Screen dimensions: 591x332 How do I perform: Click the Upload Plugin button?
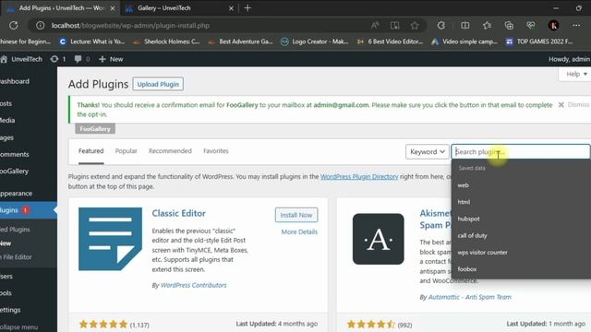[x=158, y=84]
